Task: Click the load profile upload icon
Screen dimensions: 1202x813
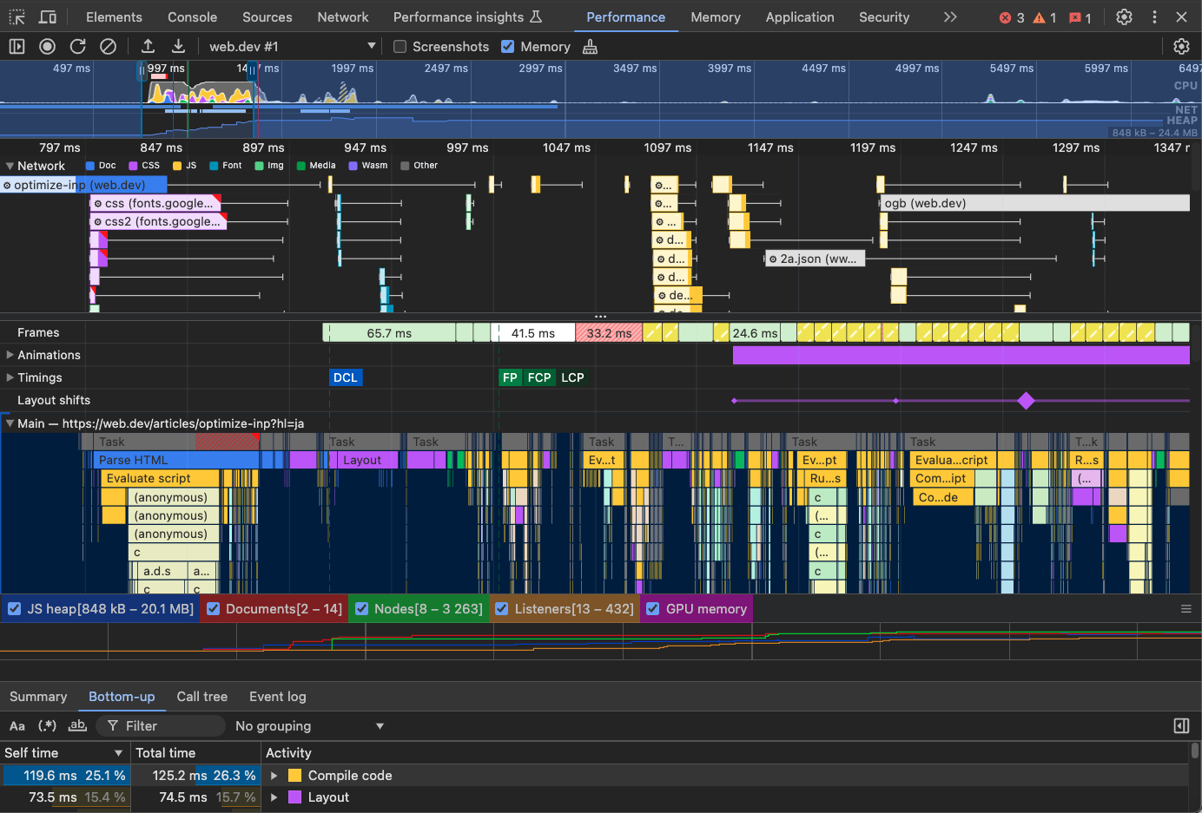Action: [x=148, y=47]
